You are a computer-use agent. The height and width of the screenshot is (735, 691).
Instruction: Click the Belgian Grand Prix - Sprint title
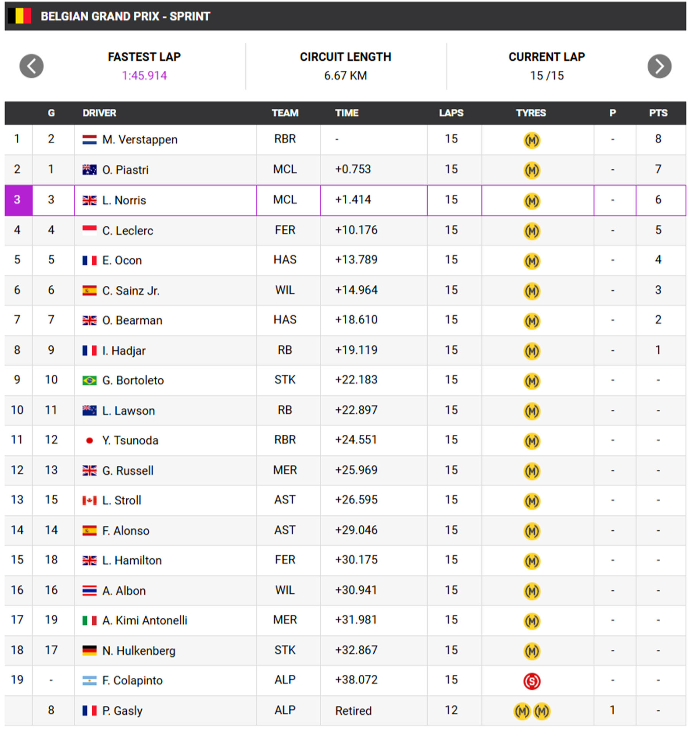125,16
